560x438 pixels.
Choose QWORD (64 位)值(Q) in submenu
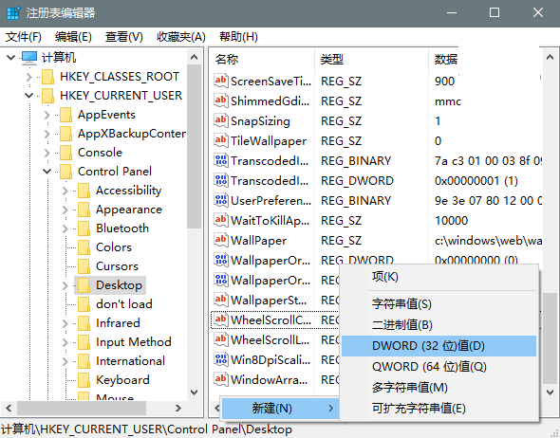pos(439,367)
